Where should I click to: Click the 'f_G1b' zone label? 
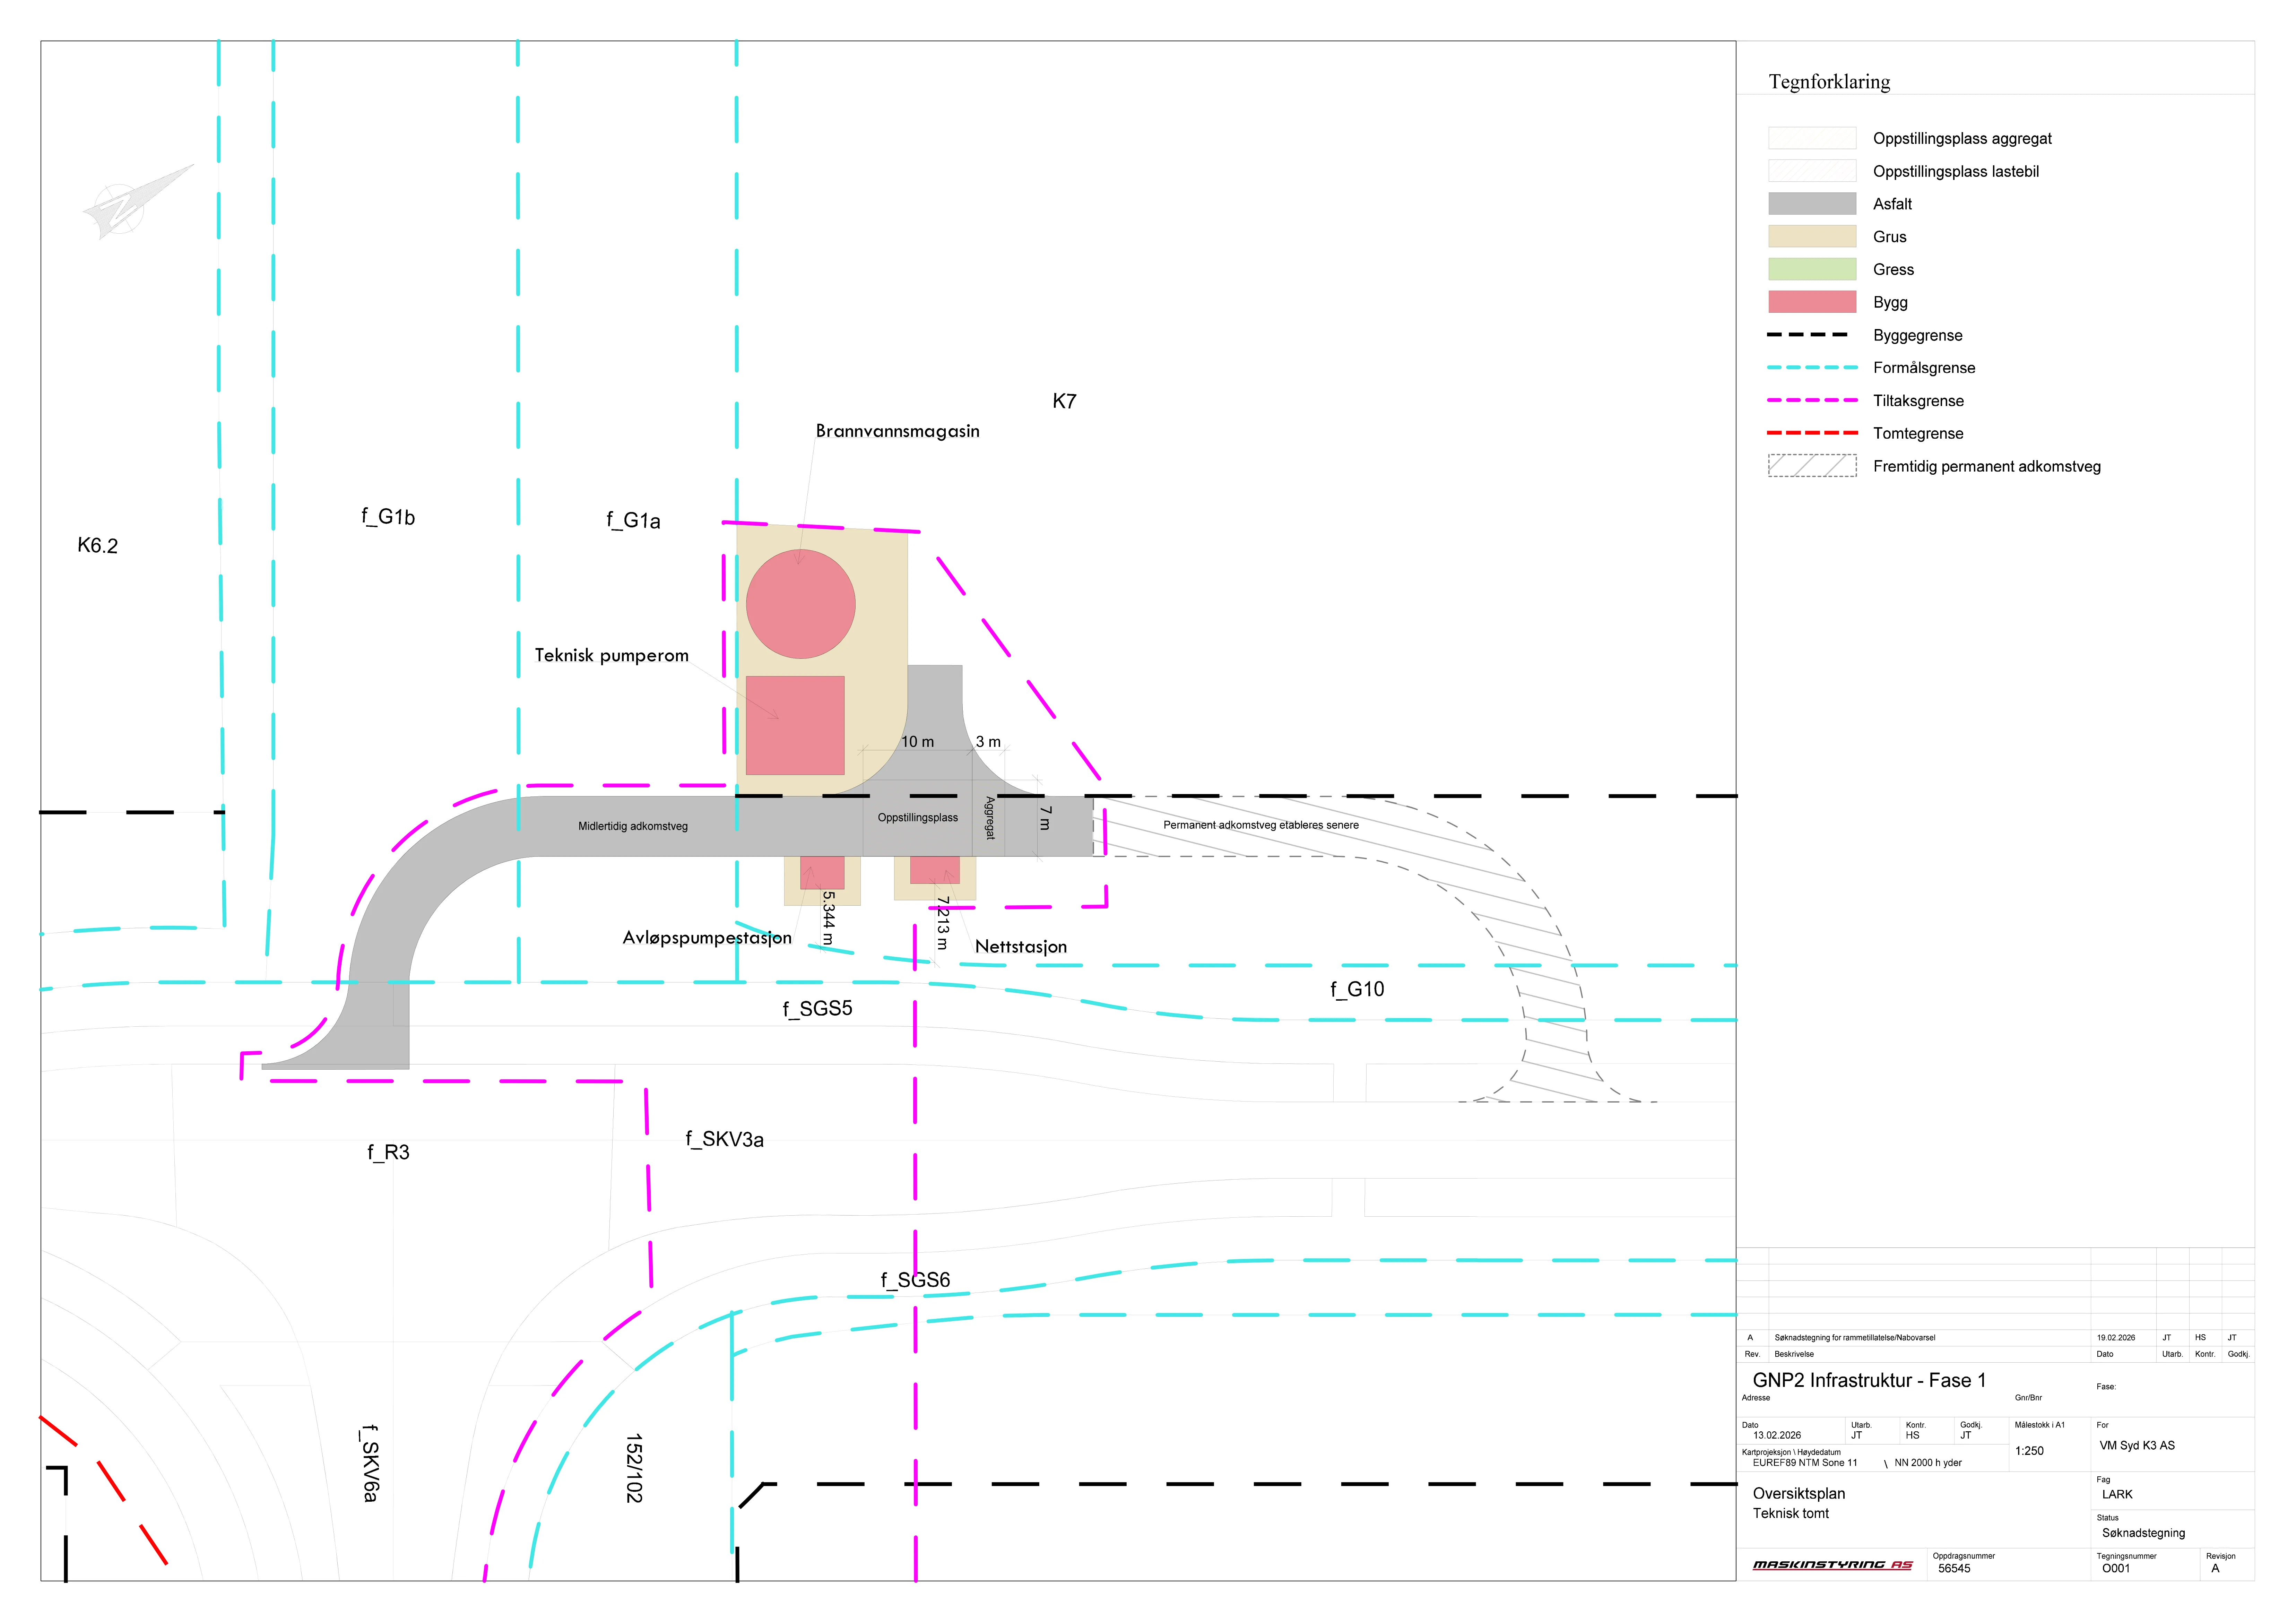388,517
